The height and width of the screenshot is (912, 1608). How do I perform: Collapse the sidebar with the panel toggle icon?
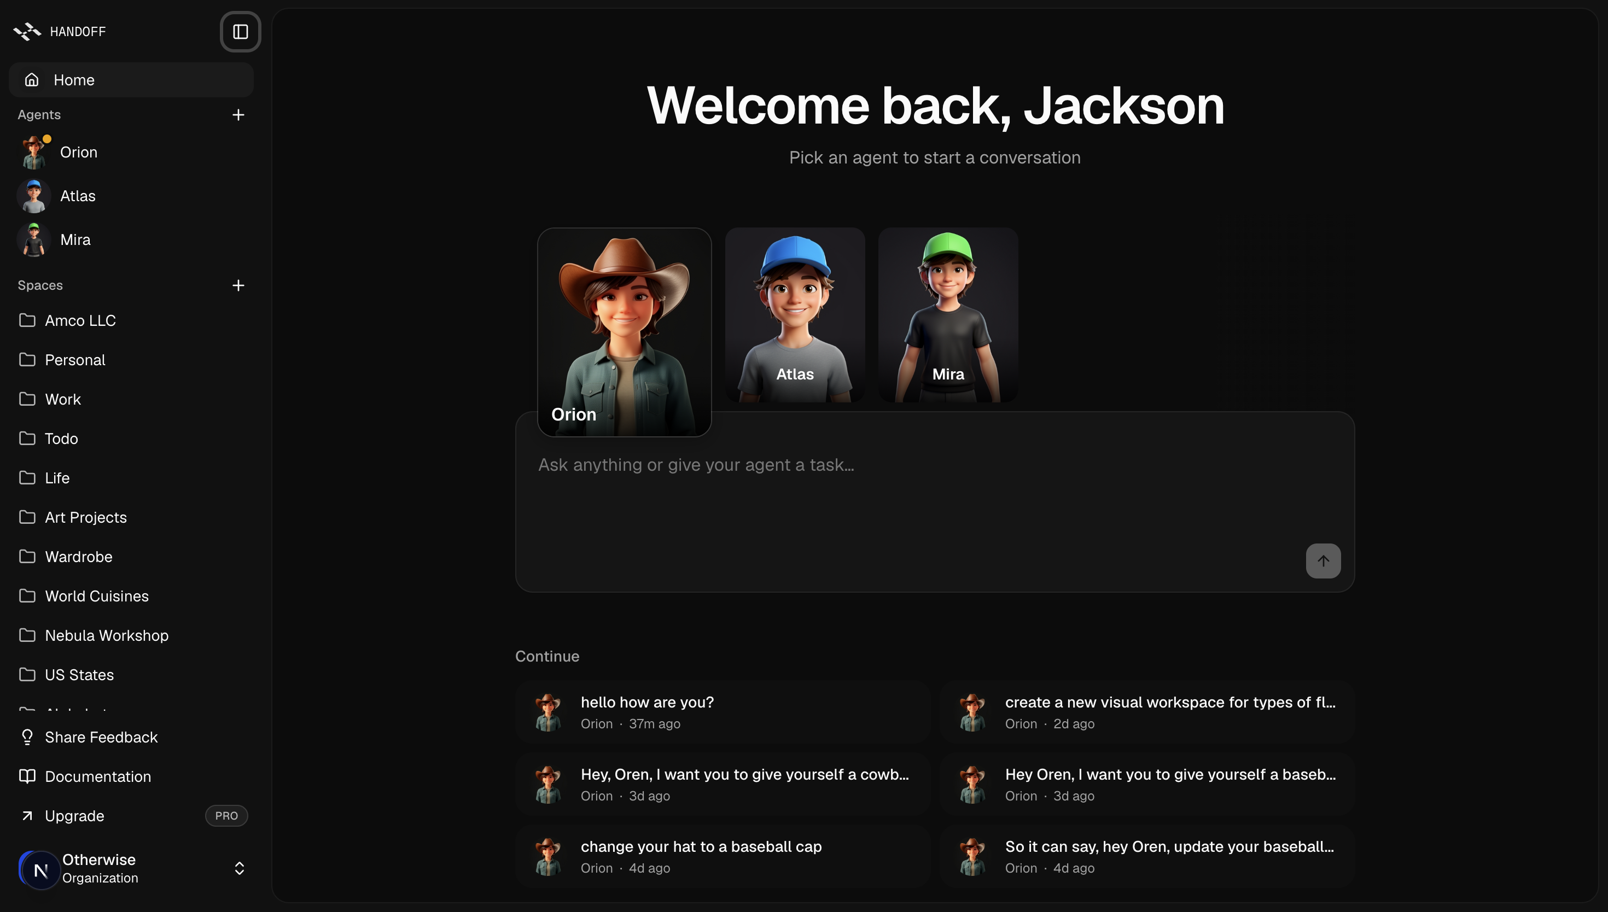[x=241, y=31]
